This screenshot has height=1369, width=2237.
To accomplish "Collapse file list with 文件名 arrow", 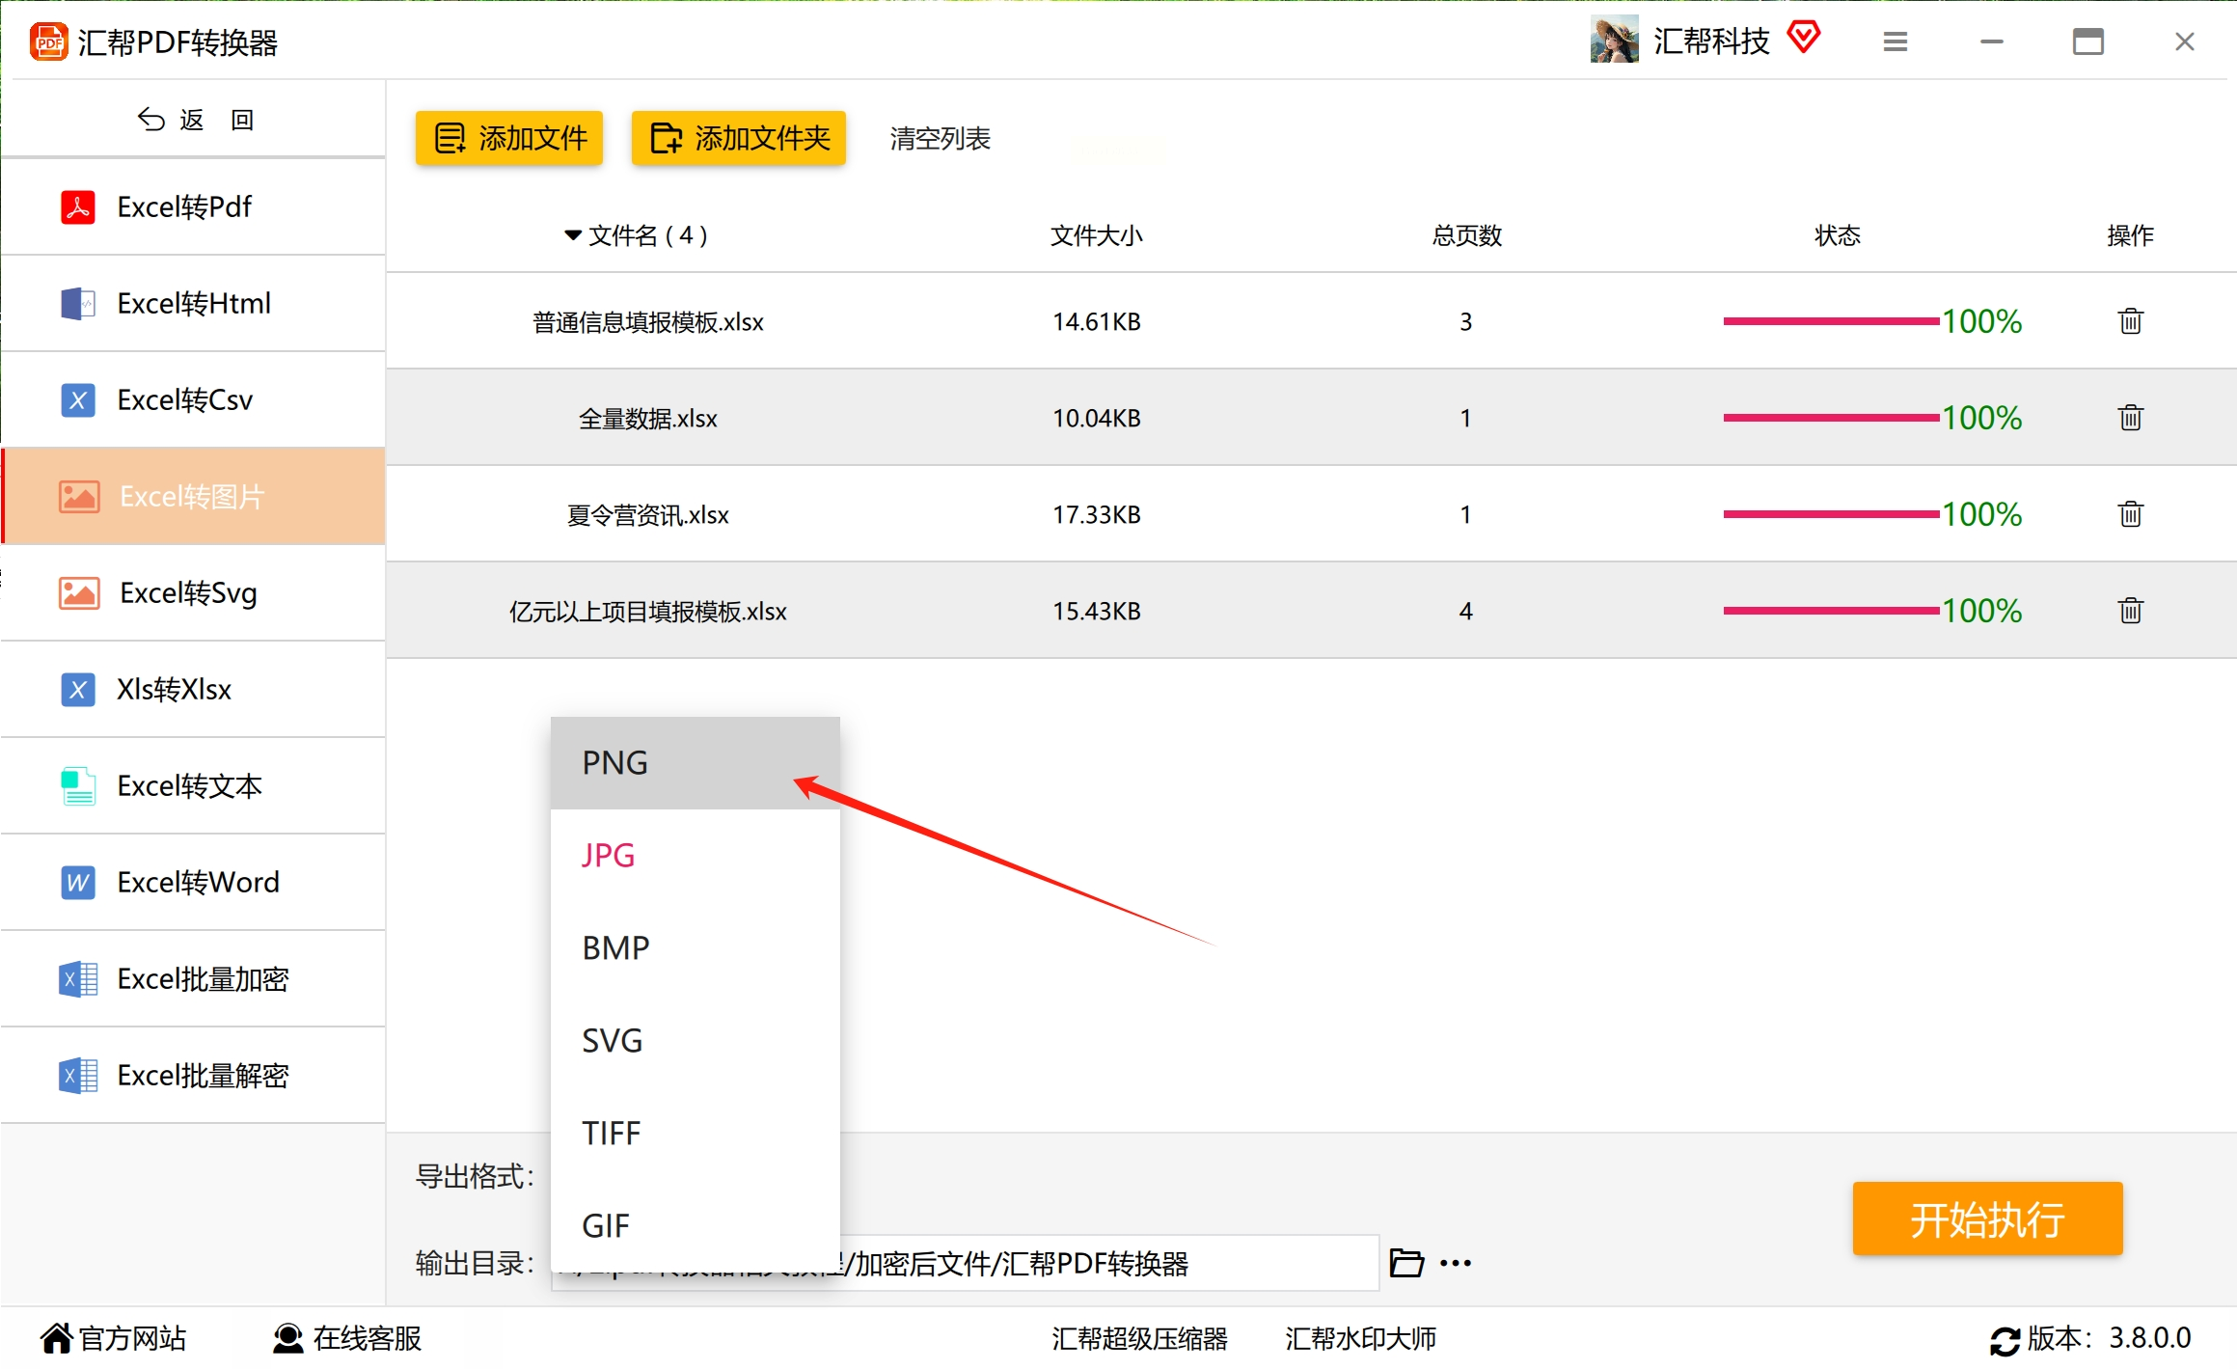I will [573, 235].
